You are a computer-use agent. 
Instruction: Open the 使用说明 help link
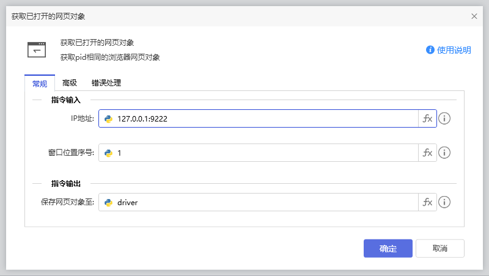click(449, 50)
